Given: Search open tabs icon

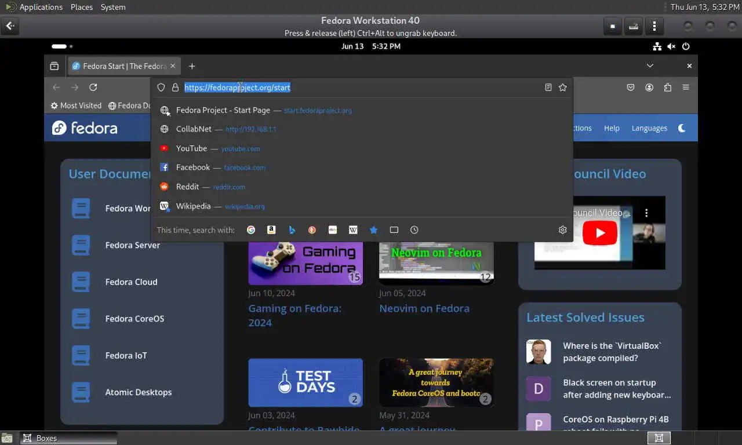Looking at the screenshot, I should 394,230.
